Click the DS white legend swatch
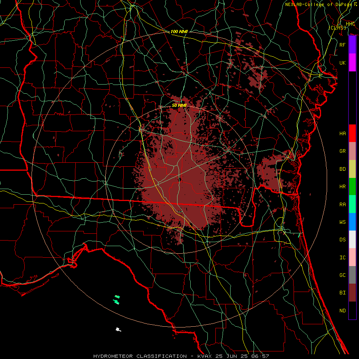The width and height of the screenshot is (359, 359). (x=352, y=239)
